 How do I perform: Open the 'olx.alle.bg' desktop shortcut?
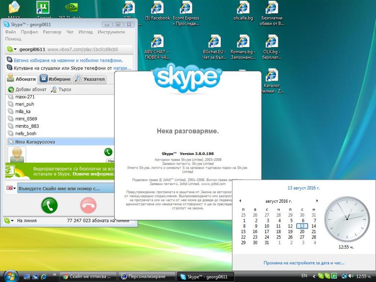coord(243,11)
